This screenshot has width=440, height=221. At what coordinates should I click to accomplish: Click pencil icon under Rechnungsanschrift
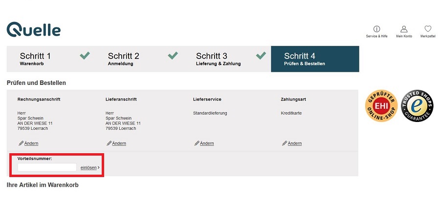coord(21,143)
